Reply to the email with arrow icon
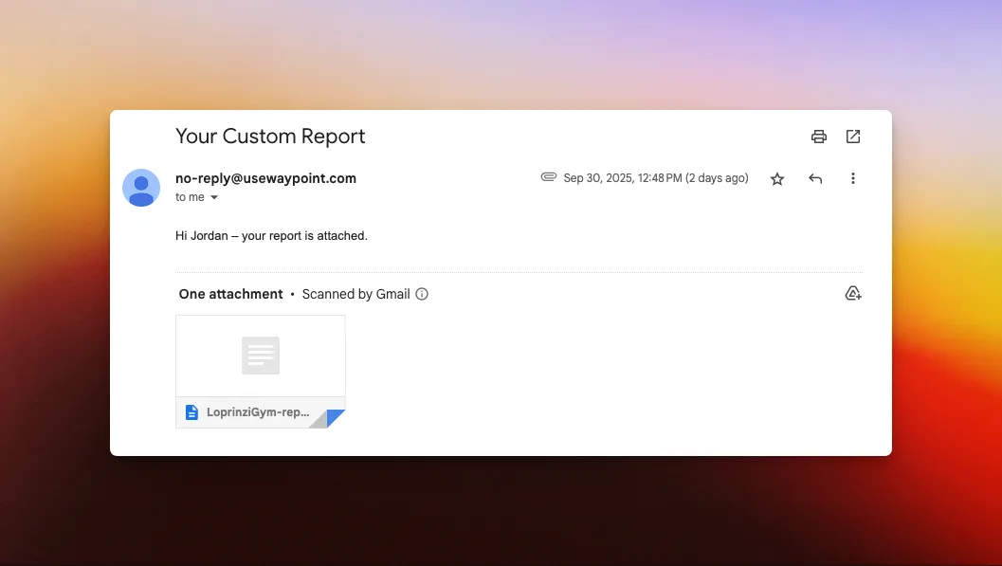Screen dimensions: 1002x566 pos(815,179)
